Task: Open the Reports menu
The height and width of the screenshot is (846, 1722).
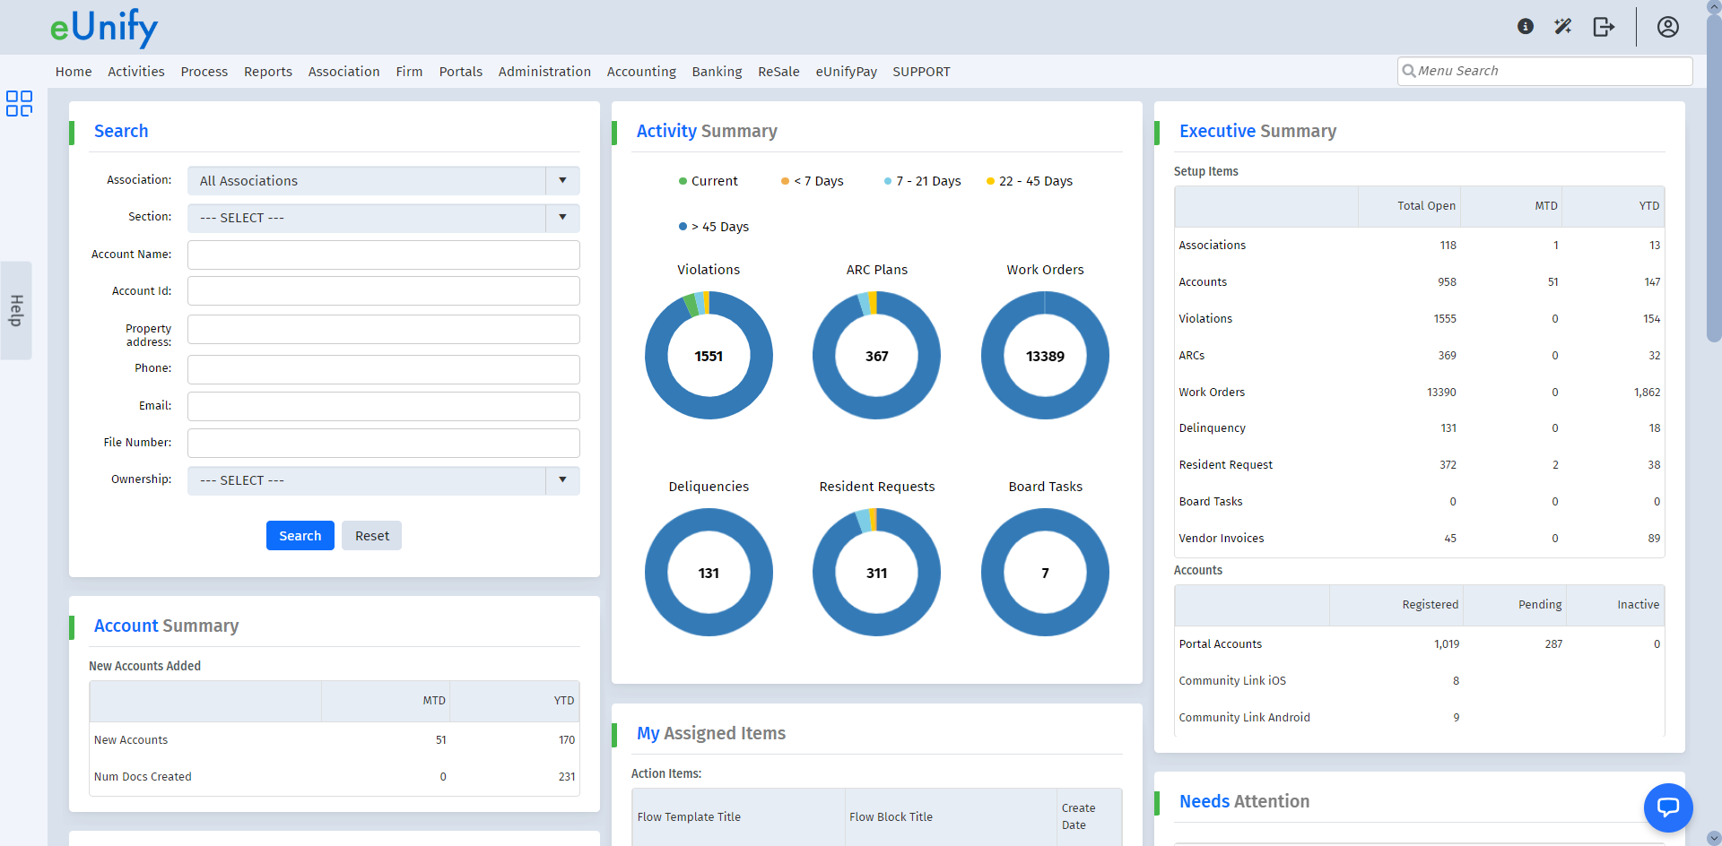Action: coord(268,72)
